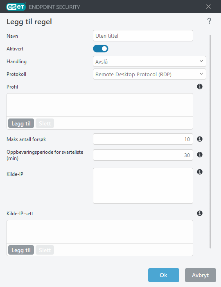Click the Navn field containing Uten tittel
Viewport: 221px width, 287px height.
143,36
